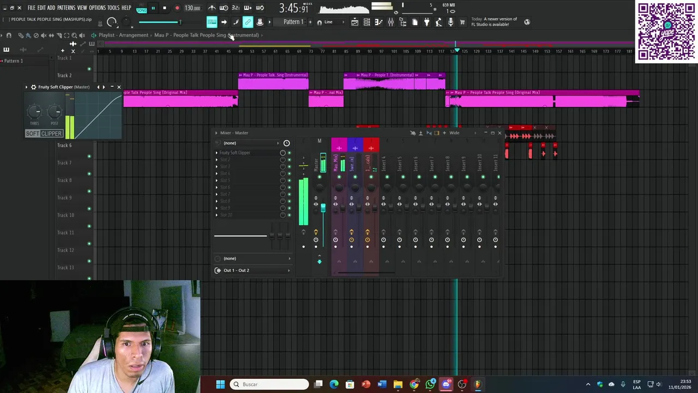Click the newer version of FL Studio notice
Image resolution: width=698 pixels, height=393 pixels.
490,22
